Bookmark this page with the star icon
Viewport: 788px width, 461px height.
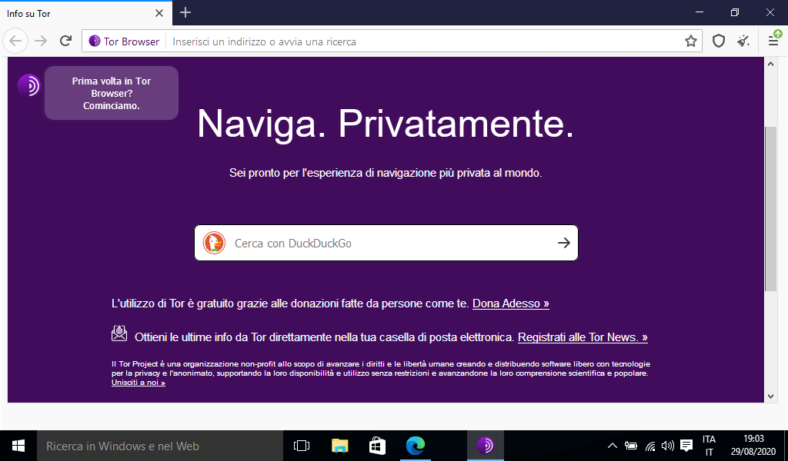click(691, 41)
